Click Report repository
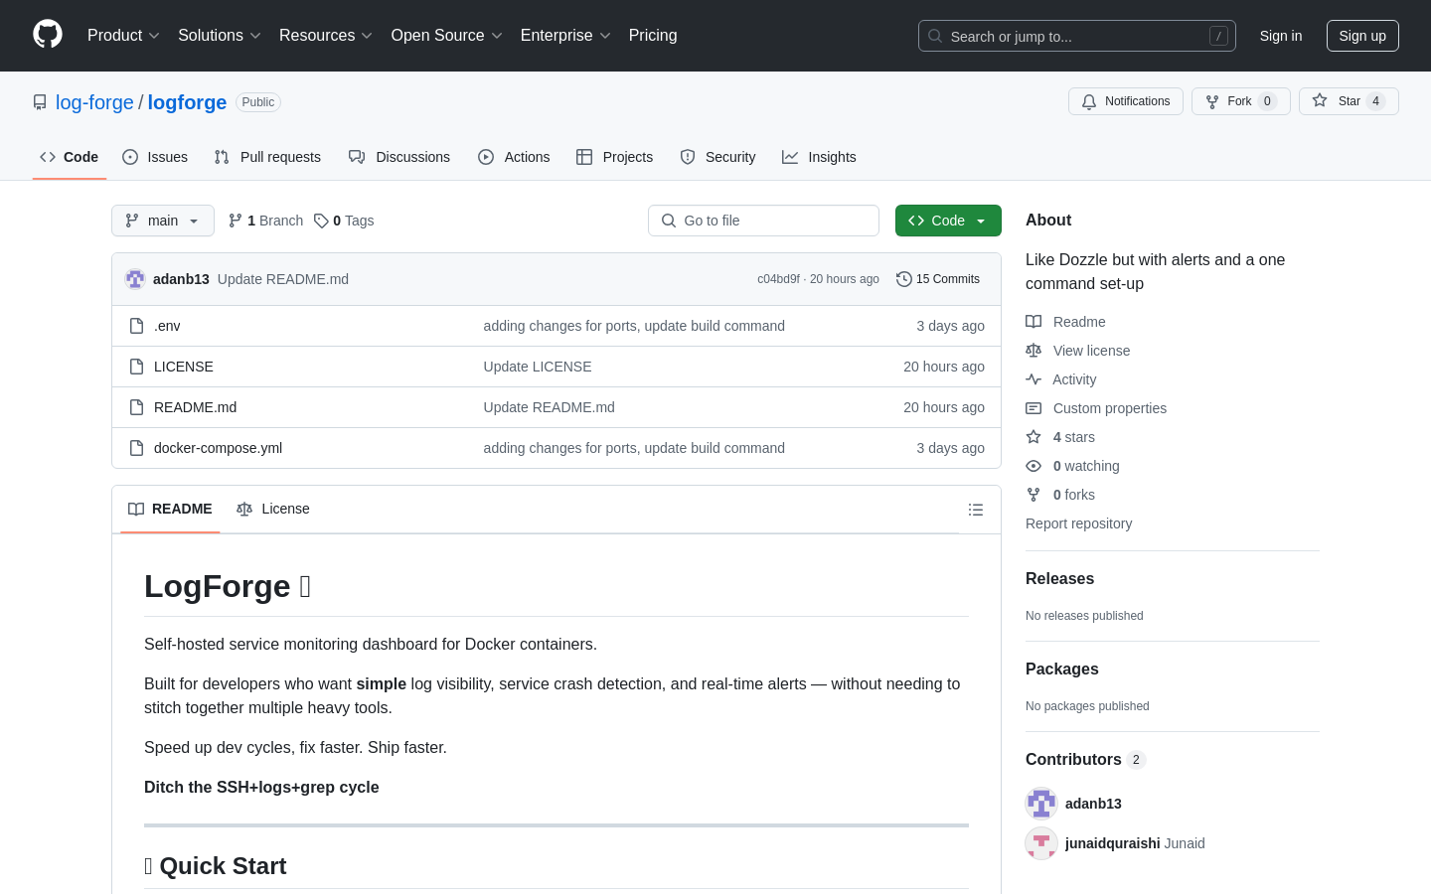This screenshot has height=894, width=1431. coord(1078,523)
